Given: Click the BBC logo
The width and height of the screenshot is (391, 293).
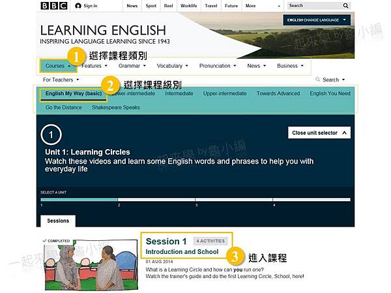Looking at the screenshot, I should tap(54, 5).
